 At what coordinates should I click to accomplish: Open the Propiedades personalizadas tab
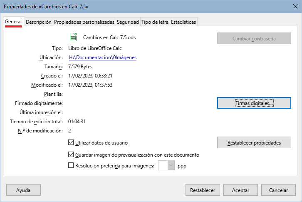pos(84,22)
